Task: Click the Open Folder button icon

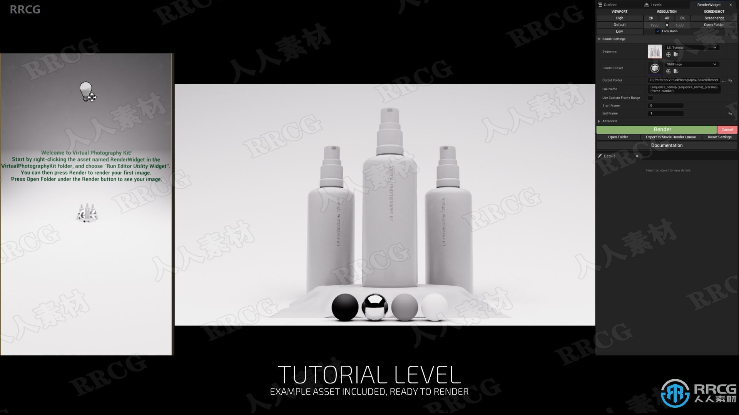Action: 618,137
